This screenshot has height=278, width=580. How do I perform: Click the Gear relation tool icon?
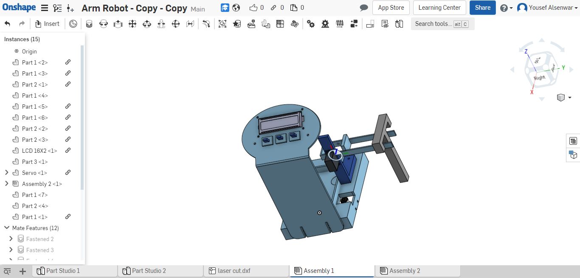coord(311,24)
